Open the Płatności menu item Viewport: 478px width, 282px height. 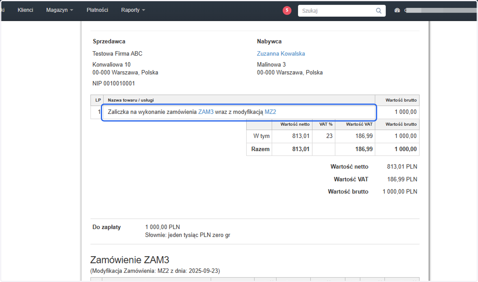(x=97, y=10)
